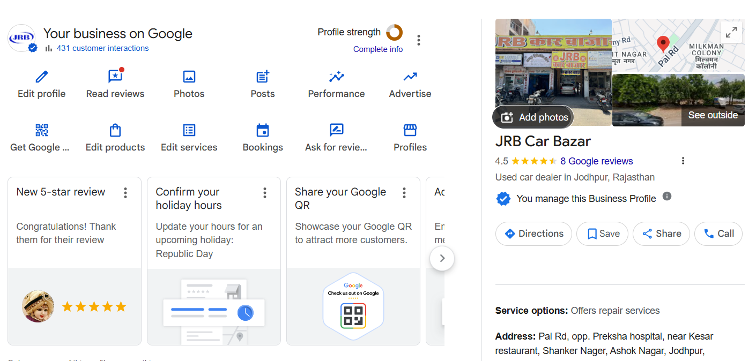
Task: Open three-dot menu beside Profile strength
Action: (x=419, y=40)
